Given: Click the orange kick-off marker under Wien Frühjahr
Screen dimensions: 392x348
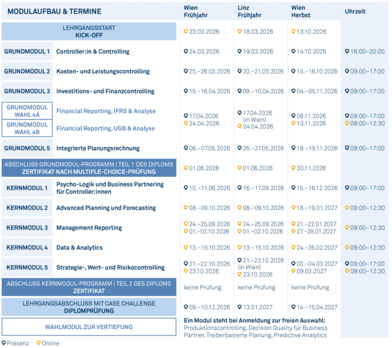Looking at the screenshot, I should (x=186, y=31).
